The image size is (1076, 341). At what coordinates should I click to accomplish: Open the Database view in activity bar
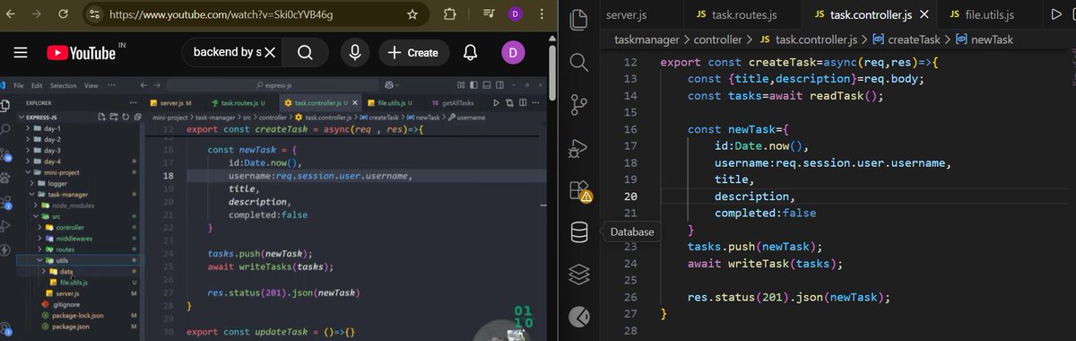click(x=578, y=232)
